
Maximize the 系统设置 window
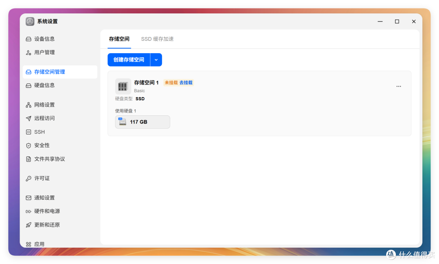click(x=397, y=22)
